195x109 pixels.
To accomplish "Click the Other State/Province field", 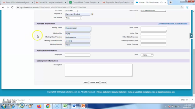I will [x=153, y=38].
